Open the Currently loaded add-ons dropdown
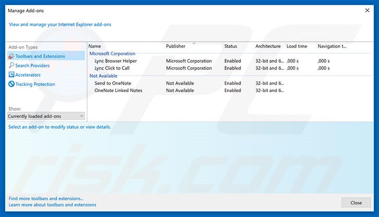379x217 pixels. (x=46, y=116)
